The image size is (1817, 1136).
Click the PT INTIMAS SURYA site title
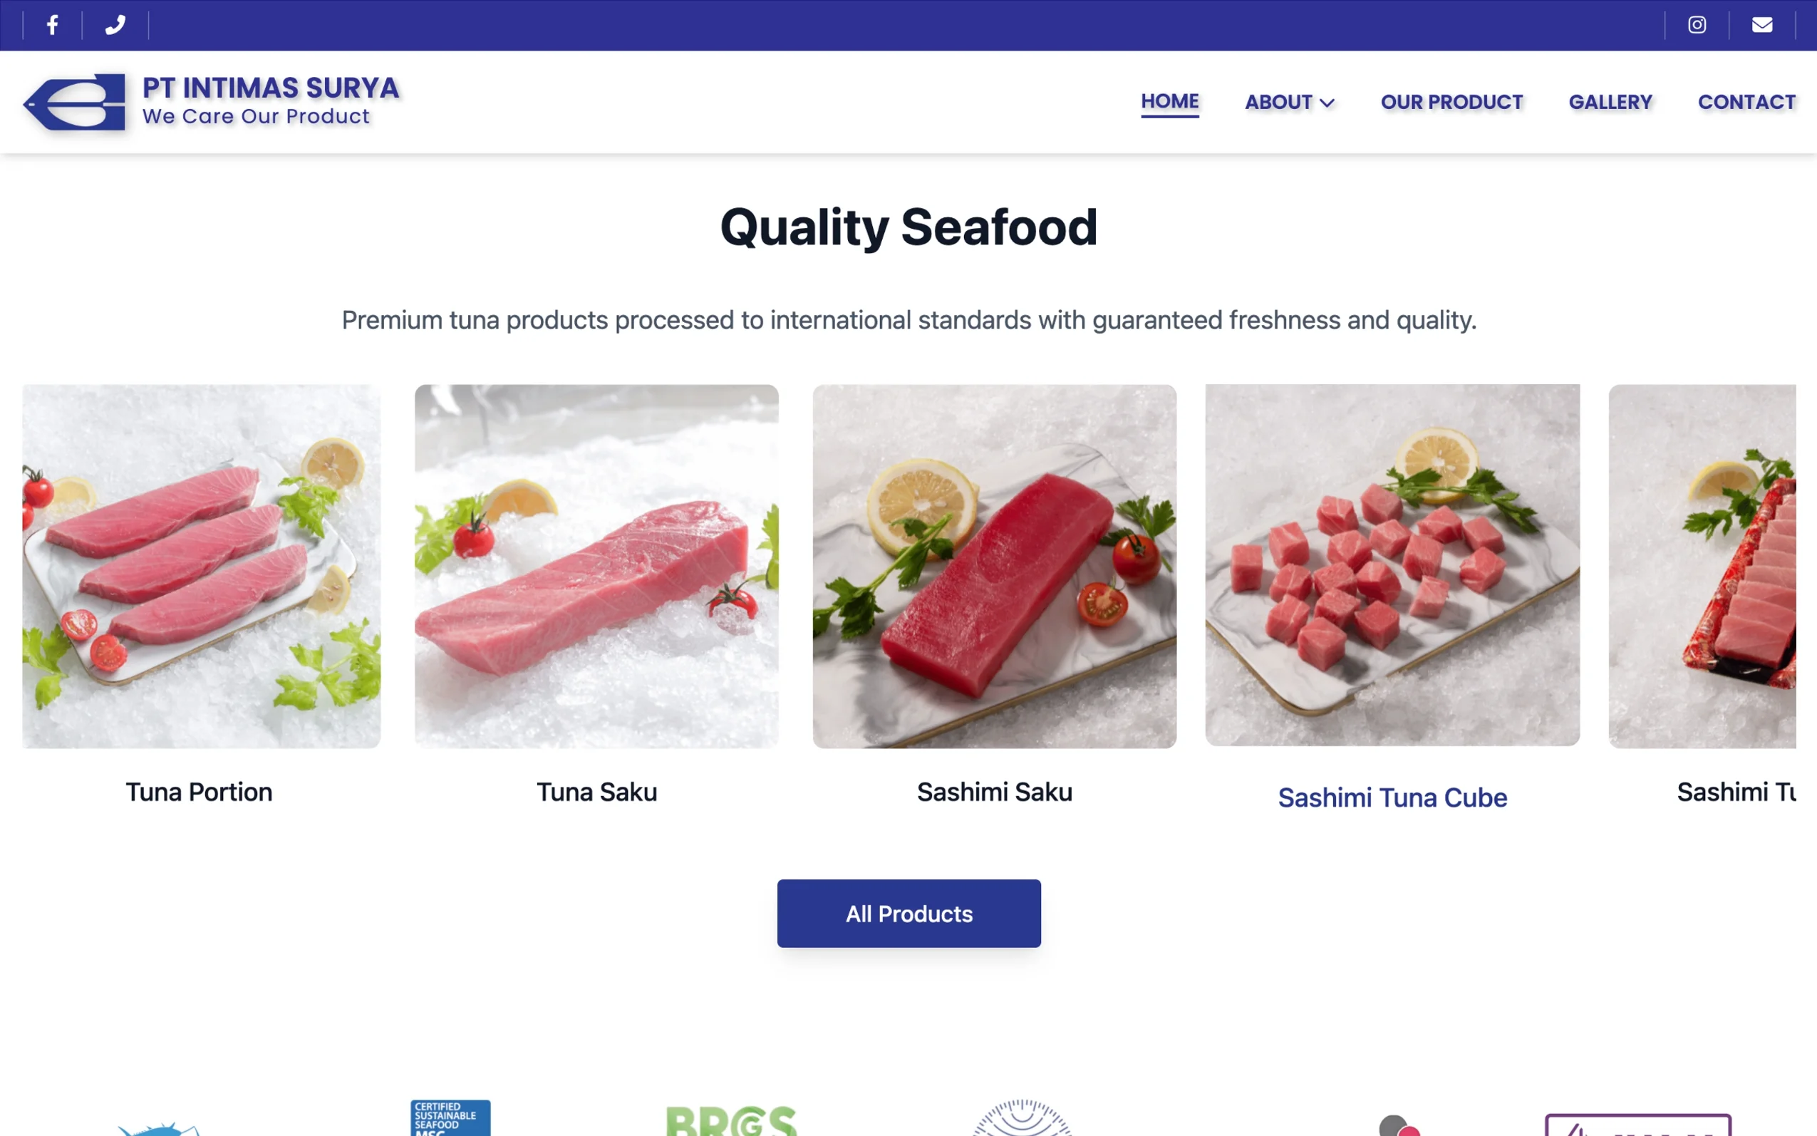[x=270, y=88]
